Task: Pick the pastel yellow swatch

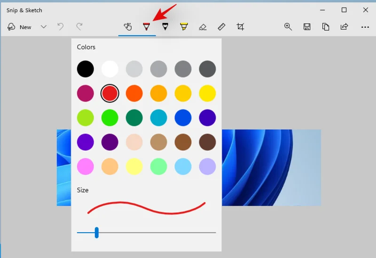Action: tap(134, 166)
